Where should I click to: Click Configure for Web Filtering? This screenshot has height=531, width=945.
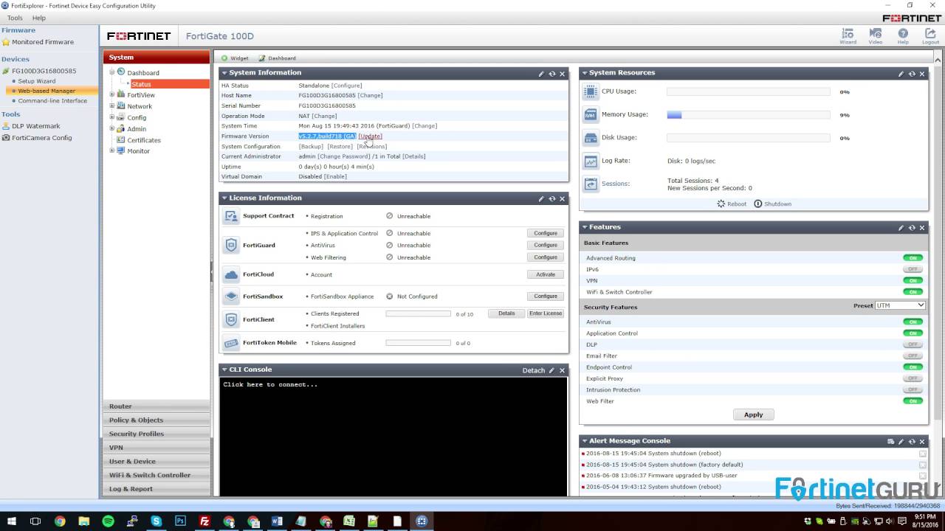click(546, 257)
